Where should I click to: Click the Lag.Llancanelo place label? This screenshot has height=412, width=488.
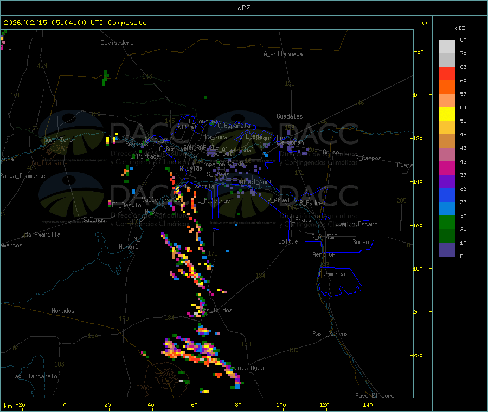pyautogui.click(x=34, y=376)
